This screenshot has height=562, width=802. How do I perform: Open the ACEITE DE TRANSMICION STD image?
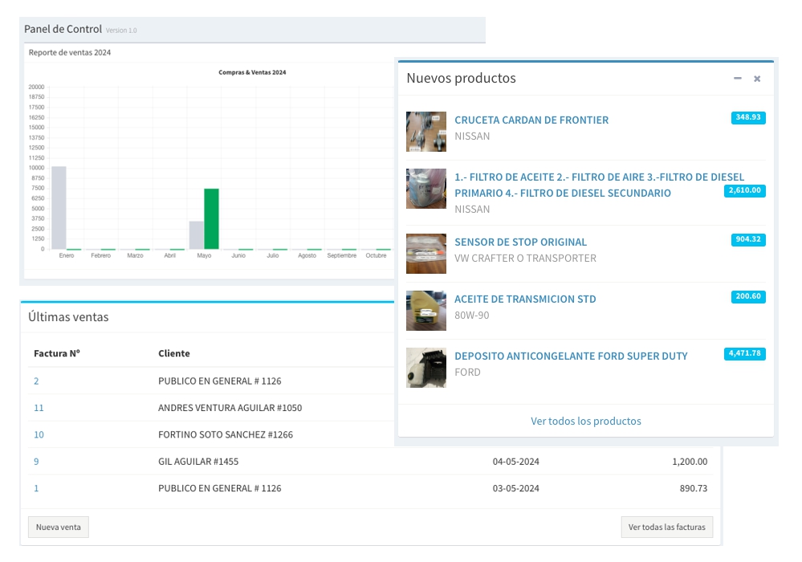point(426,311)
